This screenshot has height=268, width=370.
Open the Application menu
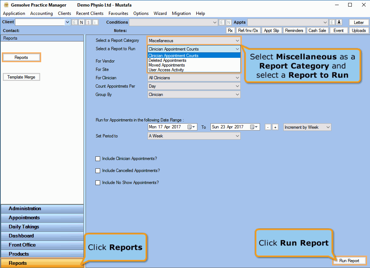pyautogui.click(x=14, y=13)
